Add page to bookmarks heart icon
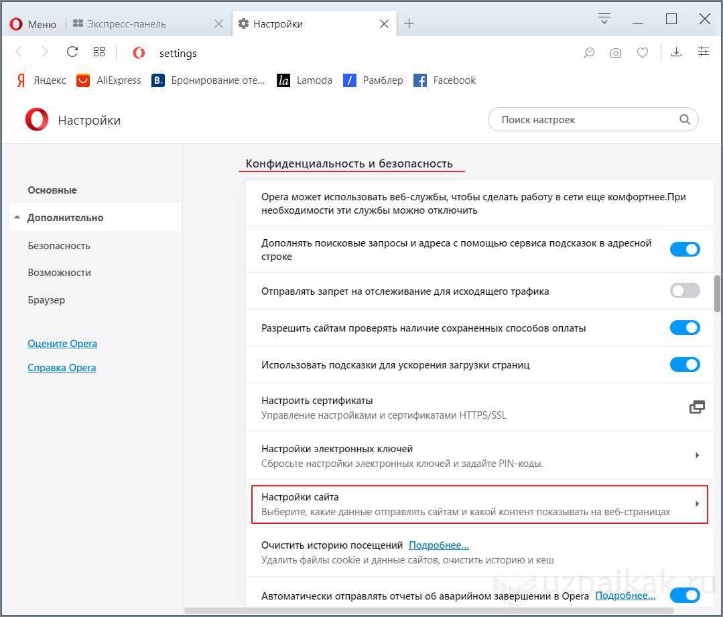This screenshot has width=723, height=617. click(x=642, y=53)
